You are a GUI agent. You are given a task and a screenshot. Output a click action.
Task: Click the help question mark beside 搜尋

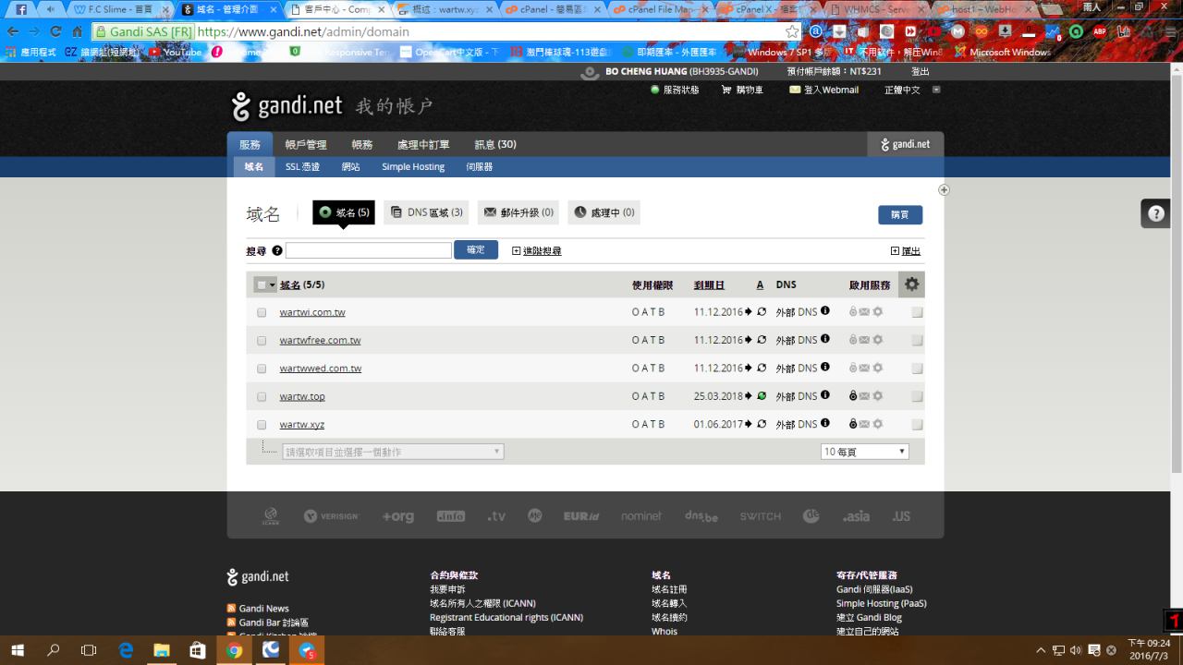(277, 250)
